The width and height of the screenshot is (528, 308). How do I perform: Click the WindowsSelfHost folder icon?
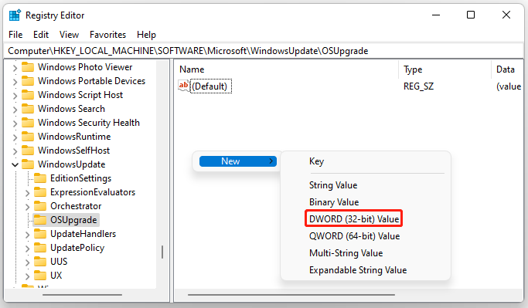point(28,151)
